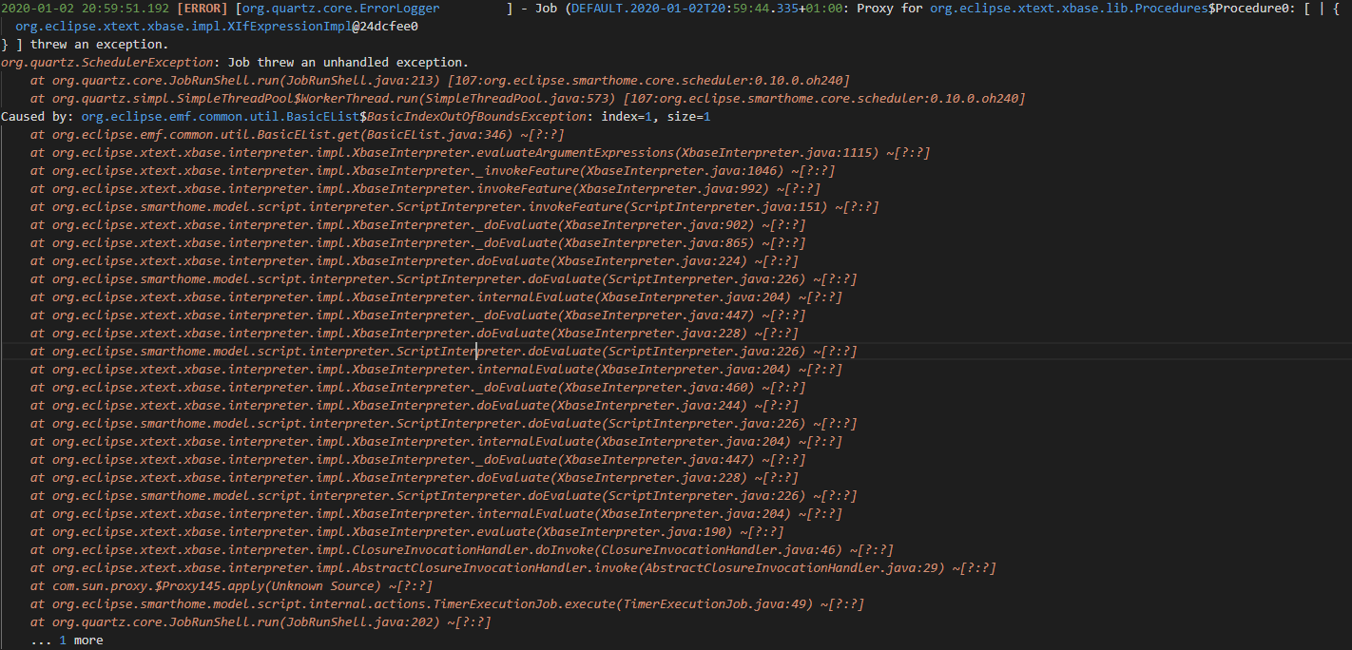Click the _invokeFeature frame XbaseInterpreter.java:1046
Image resolution: width=1352 pixels, height=650 pixels.
pyautogui.click(x=433, y=171)
